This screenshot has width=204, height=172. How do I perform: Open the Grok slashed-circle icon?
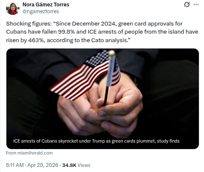187,5
